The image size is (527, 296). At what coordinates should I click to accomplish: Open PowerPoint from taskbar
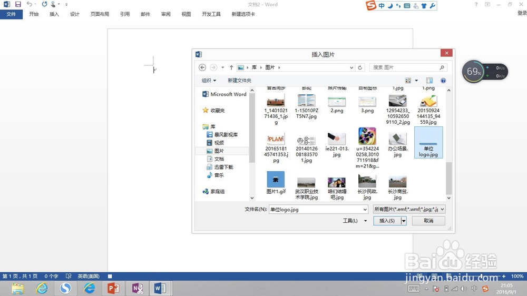pyautogui.click(x=113, y=288)
